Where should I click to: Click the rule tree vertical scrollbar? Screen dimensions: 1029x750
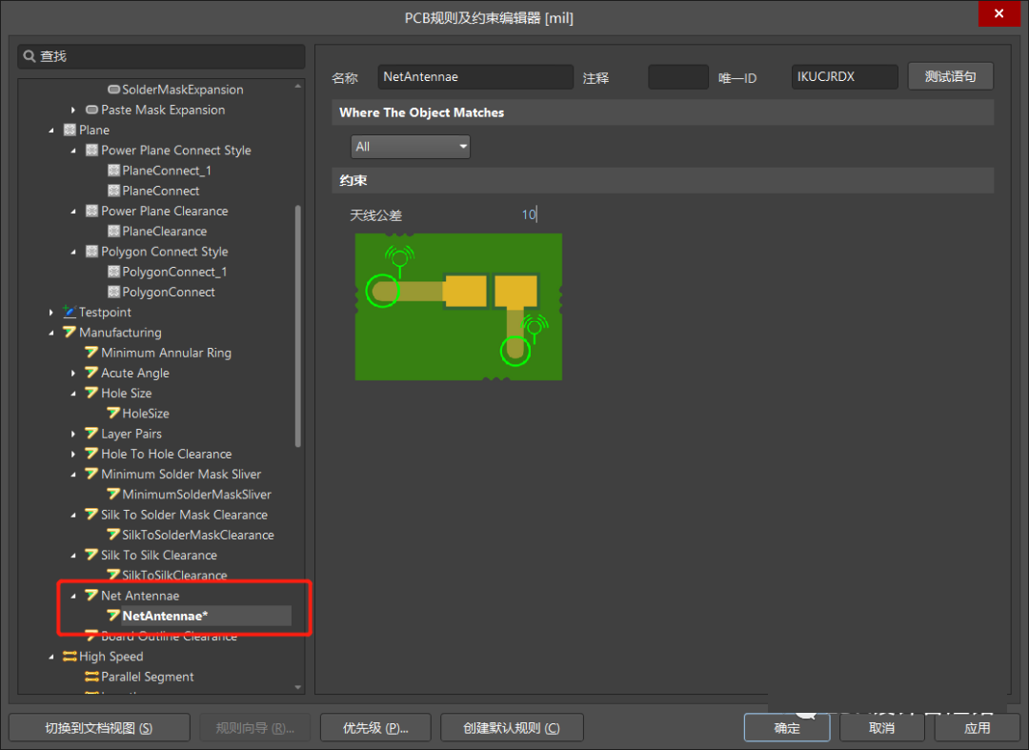(298, 324)
